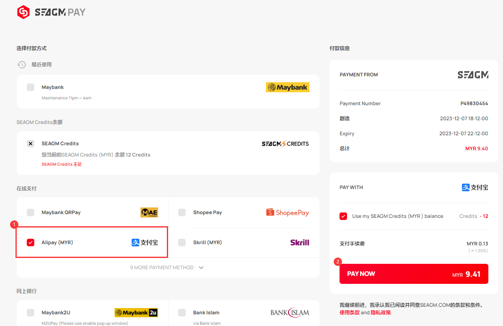Click the recently used history clock icon
Viewport: 503px width, 326px height.
[x=21, y=65]
